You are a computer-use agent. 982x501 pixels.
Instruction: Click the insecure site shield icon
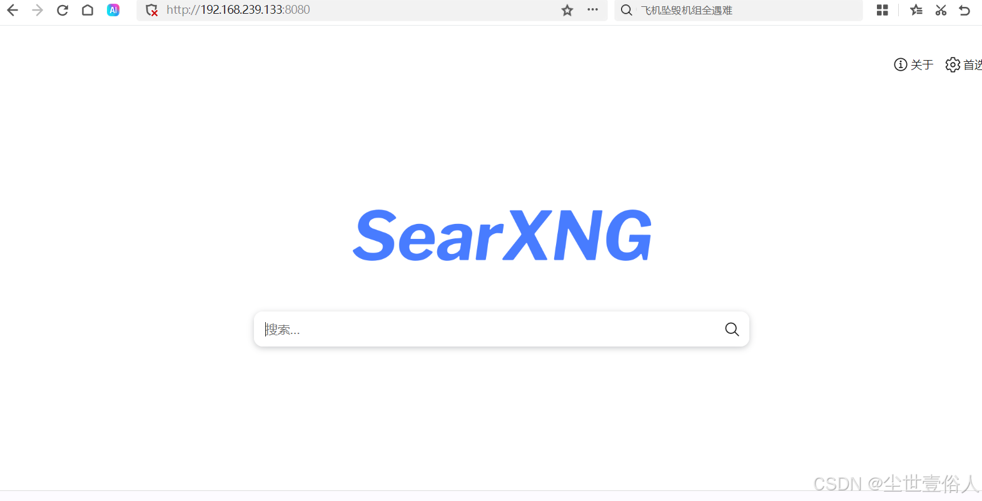pyautogui.click(x=151, y=10)
